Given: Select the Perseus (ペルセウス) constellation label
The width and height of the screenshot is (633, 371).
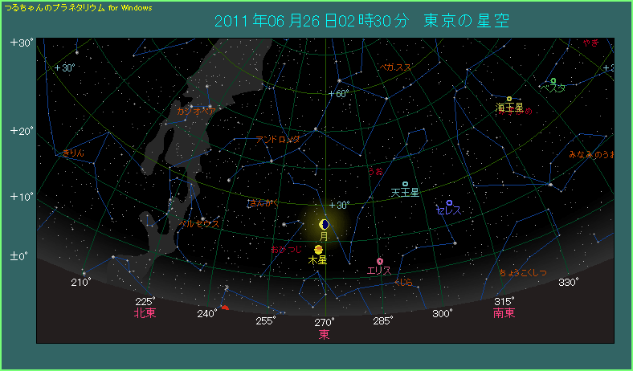Looking at the screenshot, I should 199,224.
